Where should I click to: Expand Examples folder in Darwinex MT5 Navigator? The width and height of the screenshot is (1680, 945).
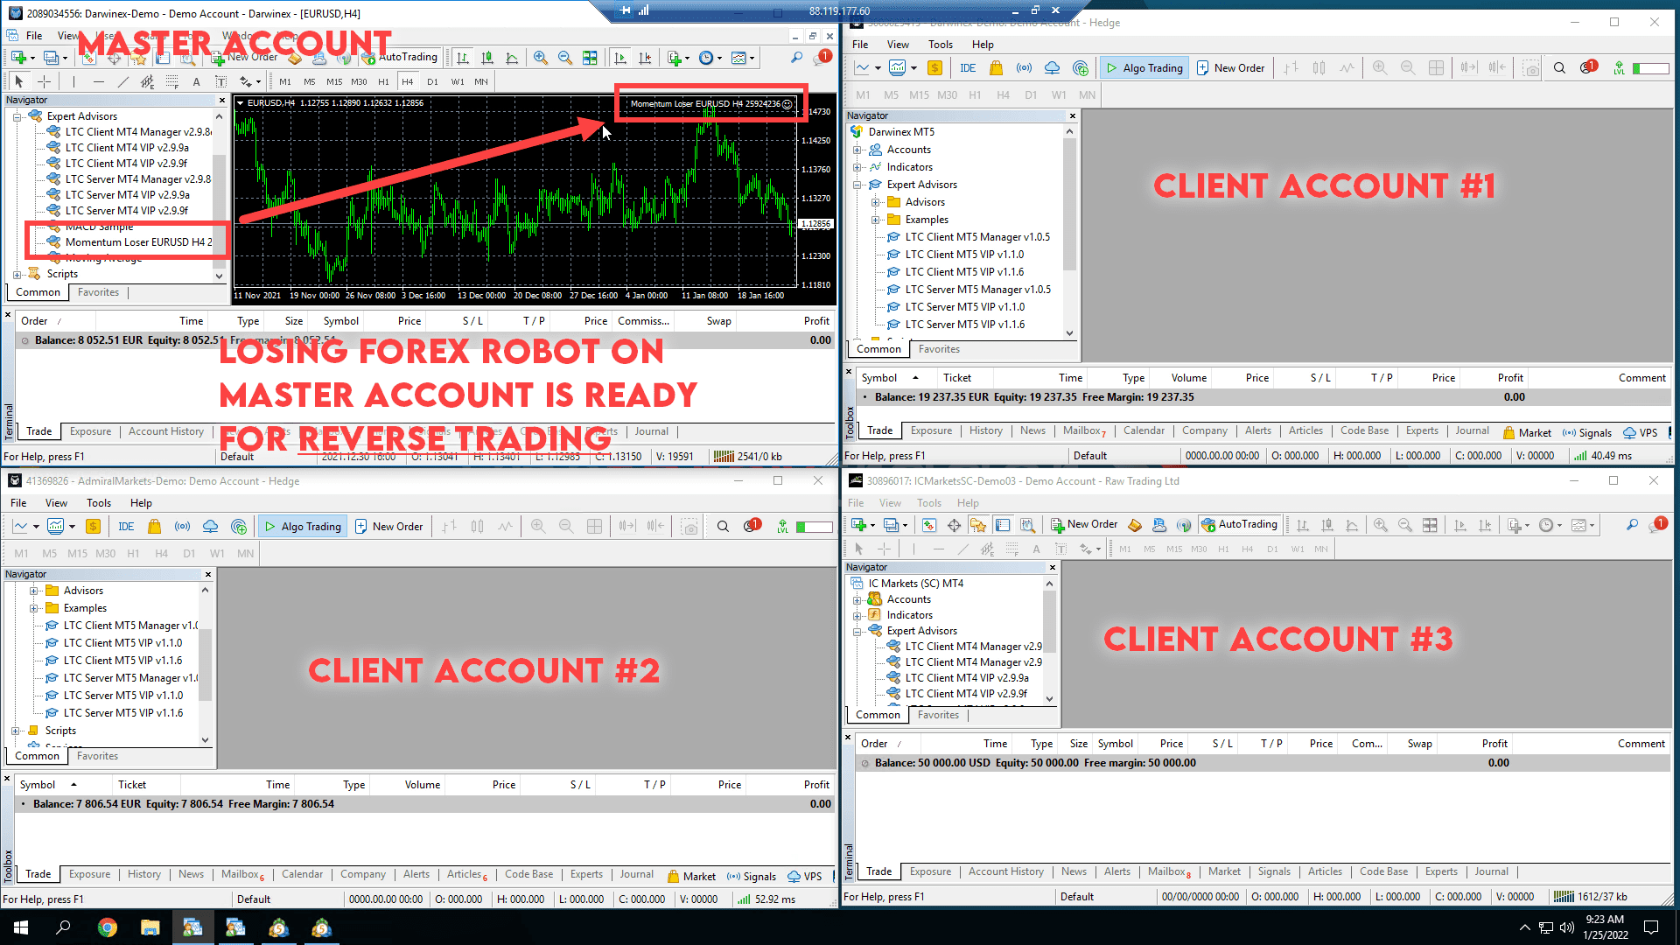(875, 220)
